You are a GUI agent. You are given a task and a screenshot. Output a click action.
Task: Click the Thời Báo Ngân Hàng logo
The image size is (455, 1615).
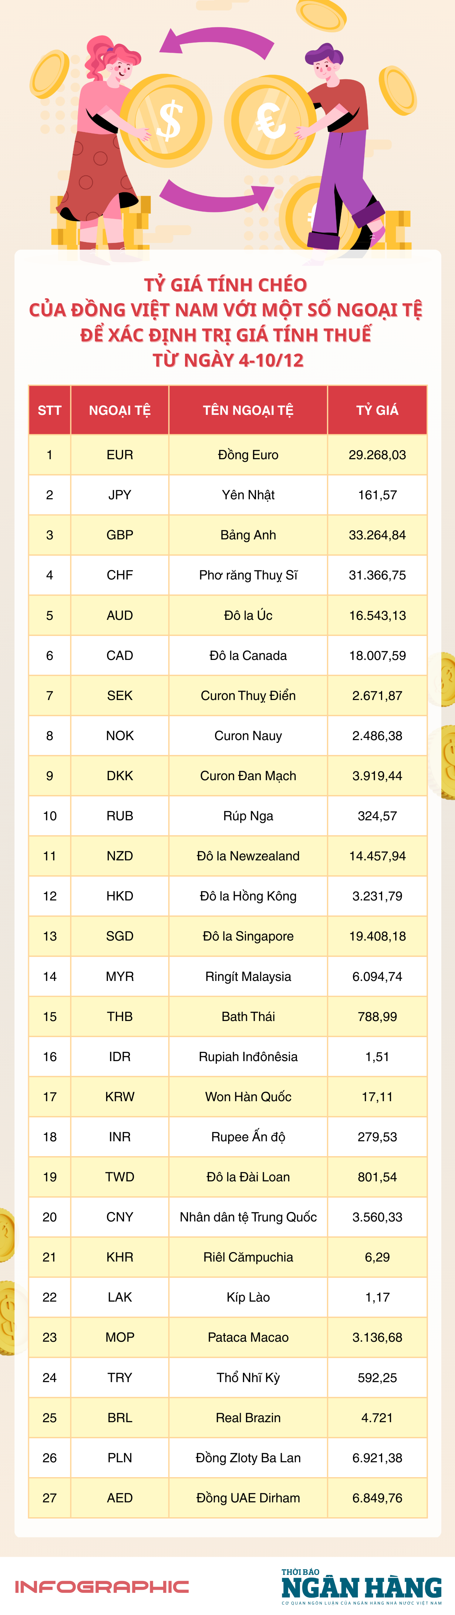(361, 1587)
